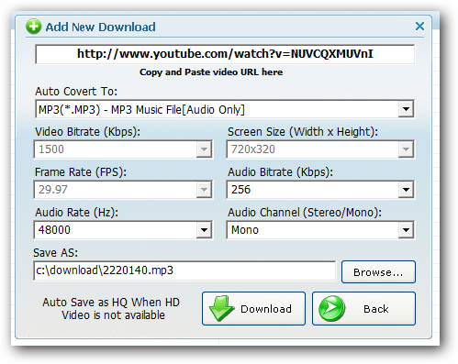Click the video URL input field
The height and width of the screenshot is (364, 458).
coord(225,54)
